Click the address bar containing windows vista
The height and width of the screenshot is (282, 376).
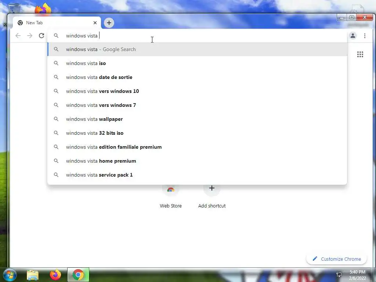click(x=197, y=36)
